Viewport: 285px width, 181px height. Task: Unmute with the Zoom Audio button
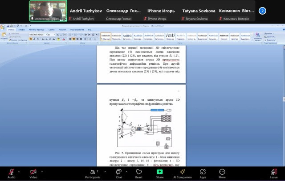tap(11, 173)
